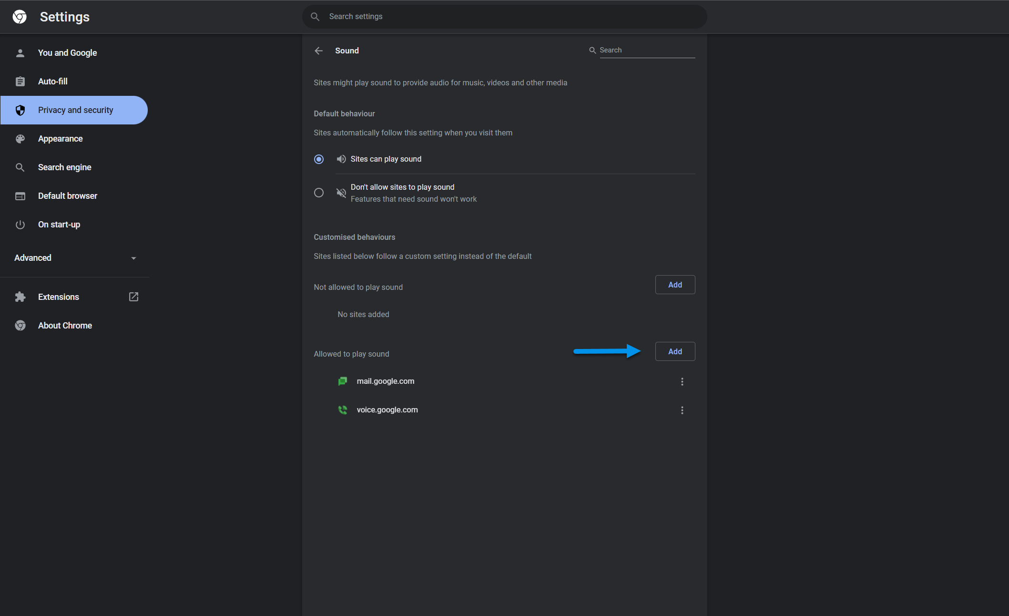Screen dimensions: 1009x616
Task: Click the mail.google.com site favicon
Action: [x=342, y=381]
